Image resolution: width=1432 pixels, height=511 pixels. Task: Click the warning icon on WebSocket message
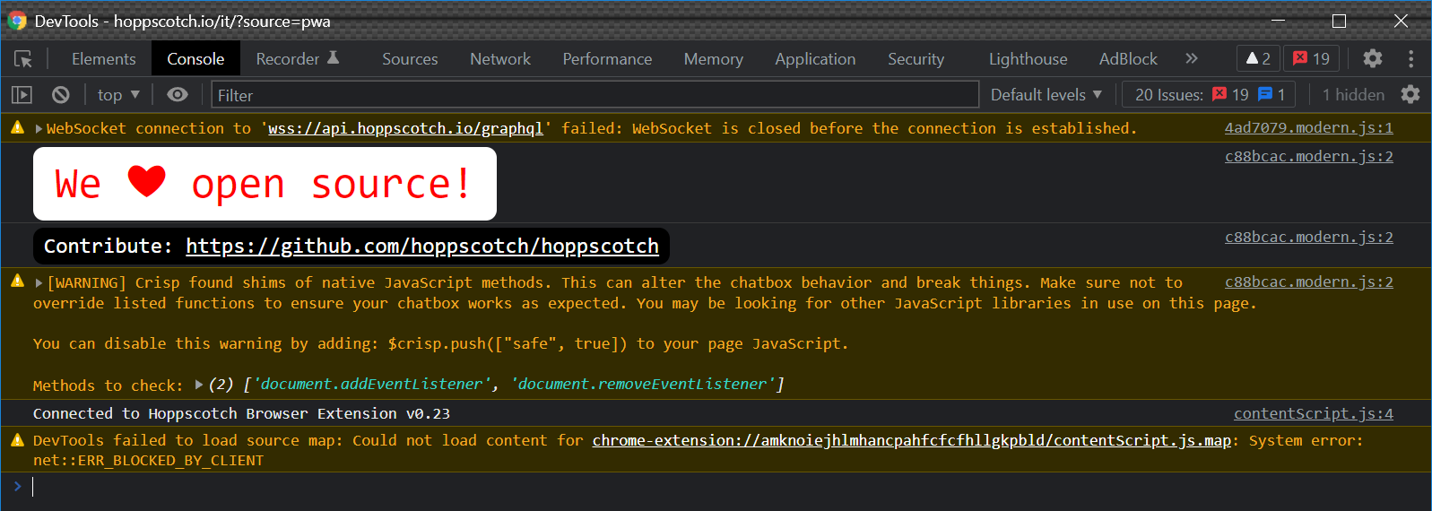point(17,127)
